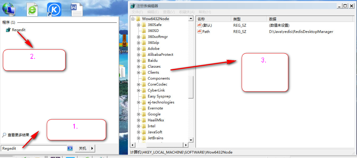Click the tree pane horizontal scroll-left arrow

[x=133, y=145]
